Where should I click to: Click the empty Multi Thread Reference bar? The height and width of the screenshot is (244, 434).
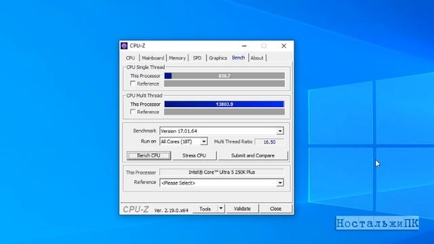pos(224,112)
